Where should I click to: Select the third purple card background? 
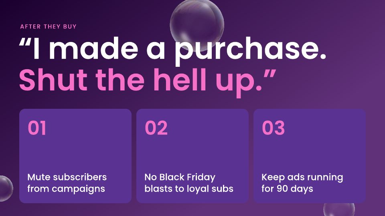310,156
